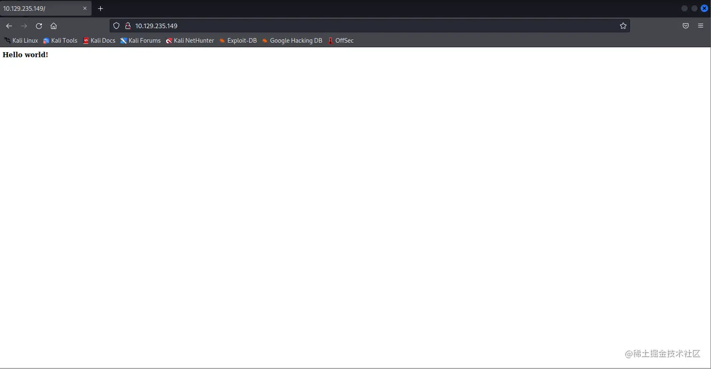
Task: Open the Pocket save button
Action: point(686,26)
